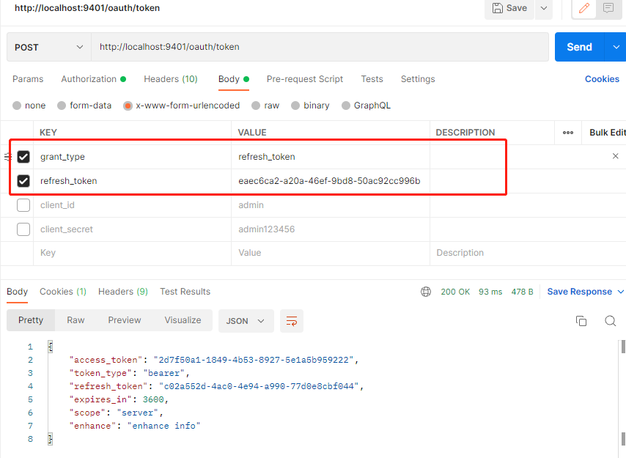Click the grant_type key cell
The height and width of the screenshot is (458, 626).
(x=132, y=157)
